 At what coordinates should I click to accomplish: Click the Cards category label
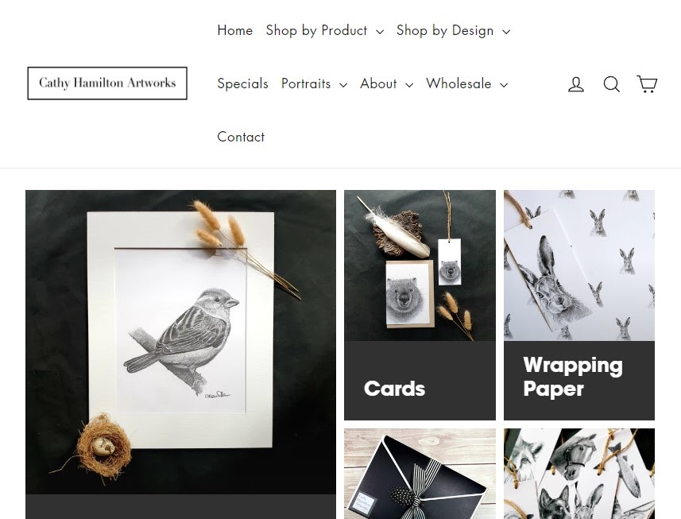394,389
